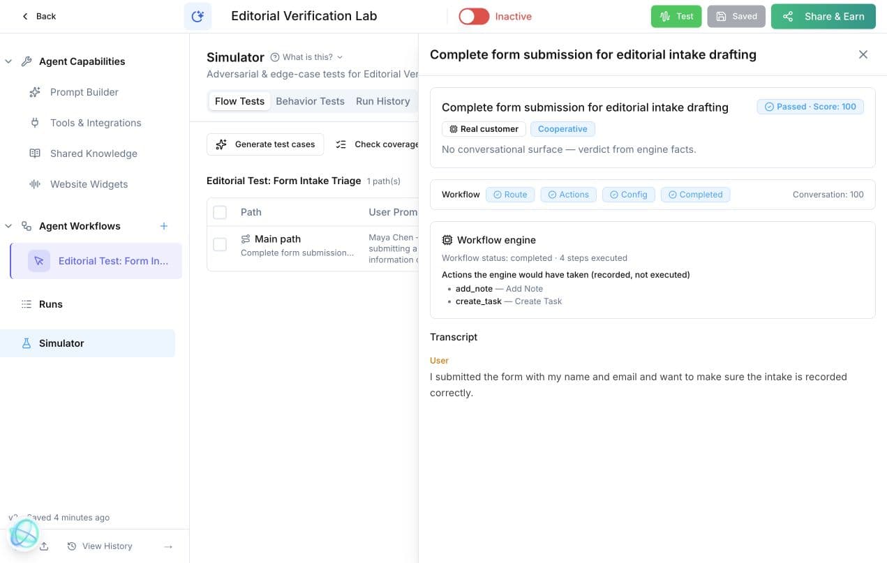Toggle the Inactive agent switch

[474, 16]
